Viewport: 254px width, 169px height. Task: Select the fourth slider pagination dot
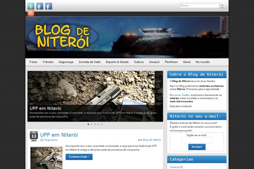[98, 124]
